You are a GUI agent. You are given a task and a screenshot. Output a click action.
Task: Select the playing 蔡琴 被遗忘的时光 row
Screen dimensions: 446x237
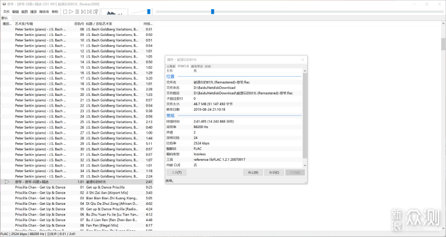point(77,181)
